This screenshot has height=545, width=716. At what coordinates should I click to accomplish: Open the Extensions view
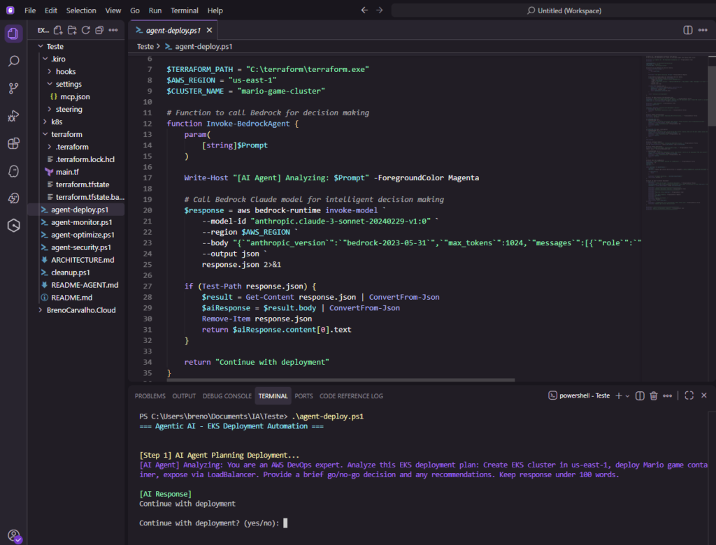click(13, 143)
